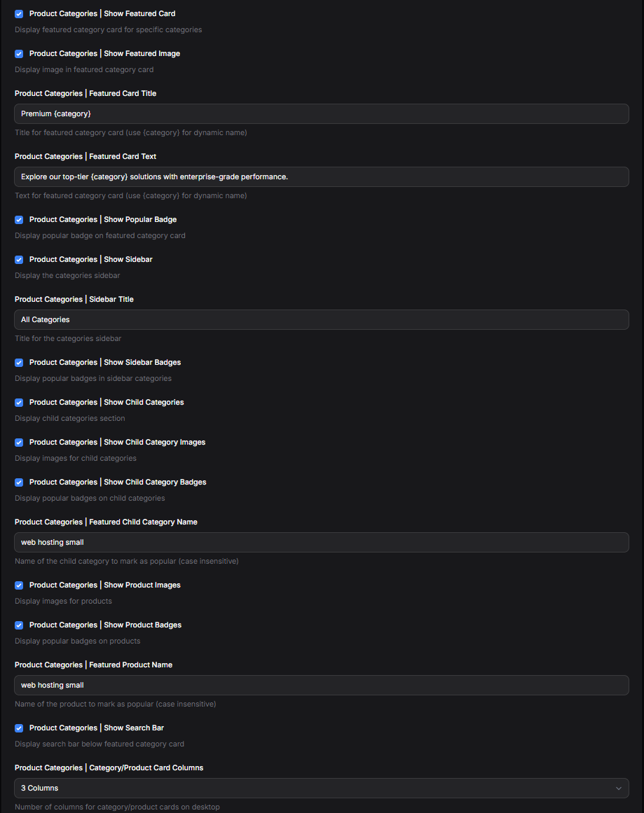The image size is (644, 813).
Task: Focus the Featured Card Text input
Action: coord(321,176)
